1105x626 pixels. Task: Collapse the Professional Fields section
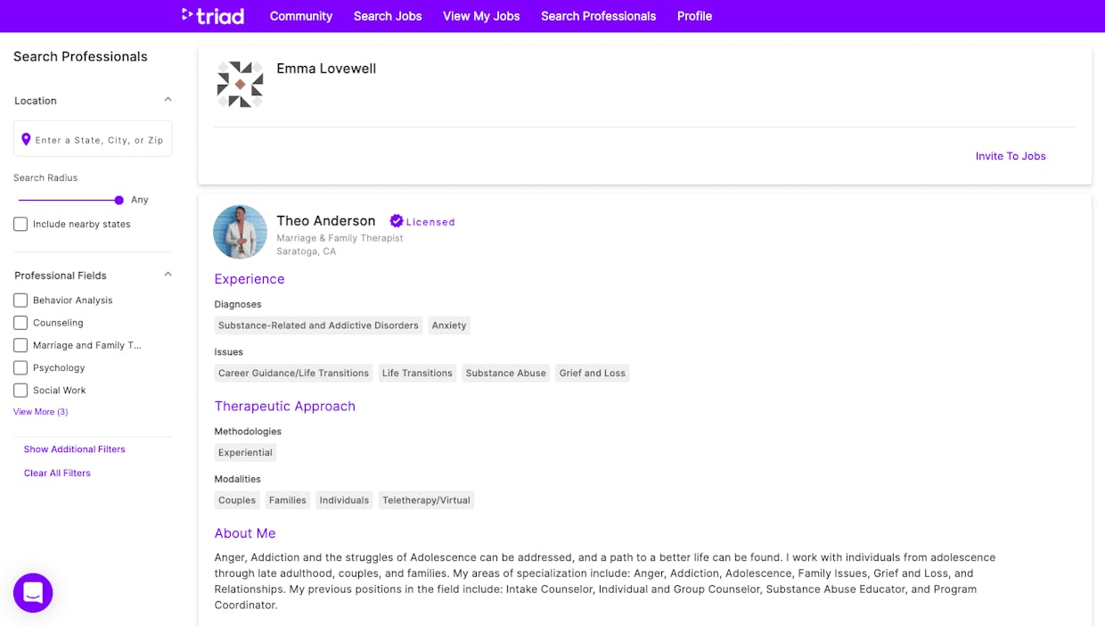click(168, 275)
